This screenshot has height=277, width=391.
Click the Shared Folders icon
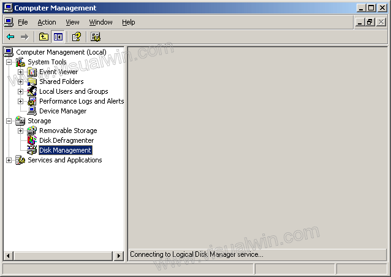pos(32,82)
